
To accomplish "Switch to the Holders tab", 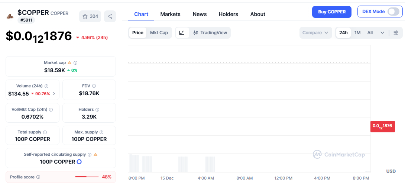I will click(228, 14).
